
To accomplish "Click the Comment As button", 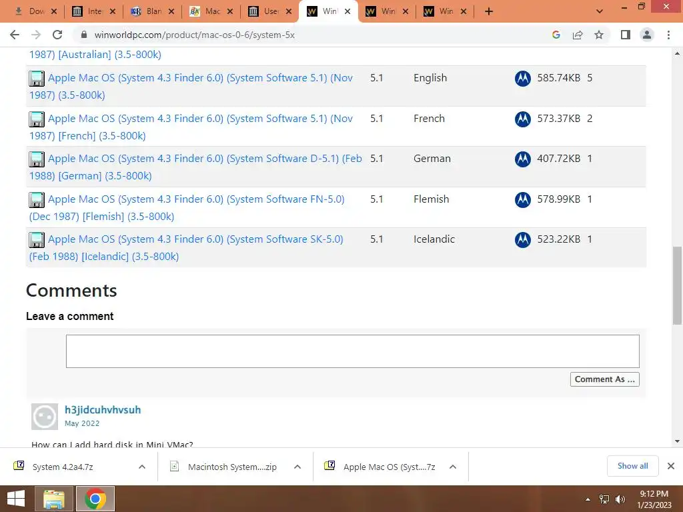I will click(604, 379).
